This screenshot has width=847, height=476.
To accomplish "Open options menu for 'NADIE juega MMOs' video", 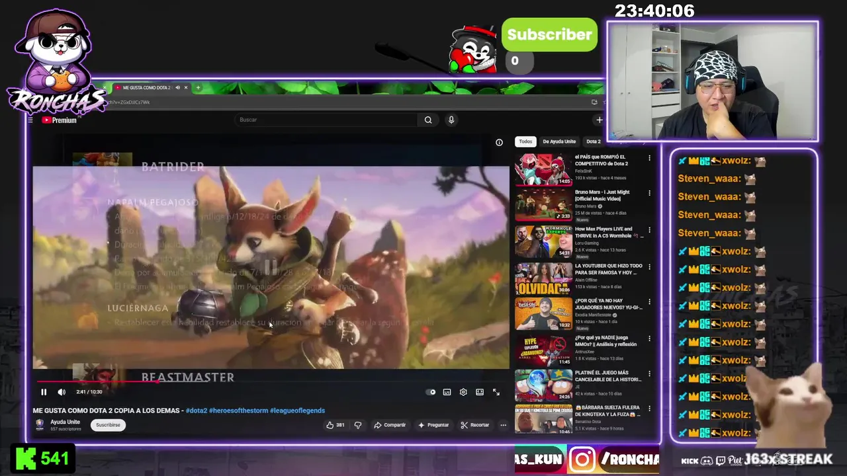I will click(649, 338).
